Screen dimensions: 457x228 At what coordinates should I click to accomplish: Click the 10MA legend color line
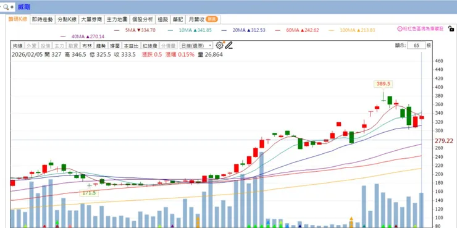click(x=170, y=30)
